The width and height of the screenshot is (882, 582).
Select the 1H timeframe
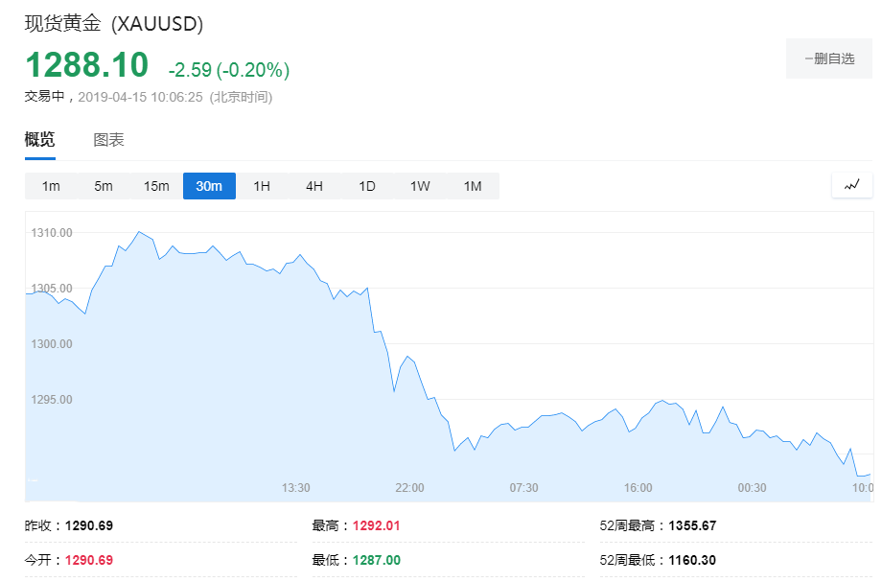pyautogui.click(x=262, y=186)
